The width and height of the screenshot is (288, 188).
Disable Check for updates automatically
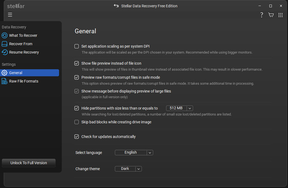pyautogui.click(x=77, y=136)
